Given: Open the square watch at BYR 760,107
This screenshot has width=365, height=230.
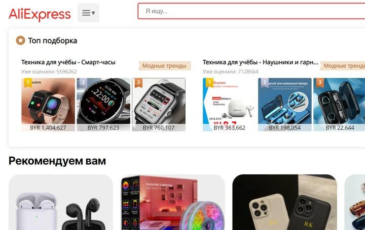Looking at the screenshot, I should tap(159, 105).
